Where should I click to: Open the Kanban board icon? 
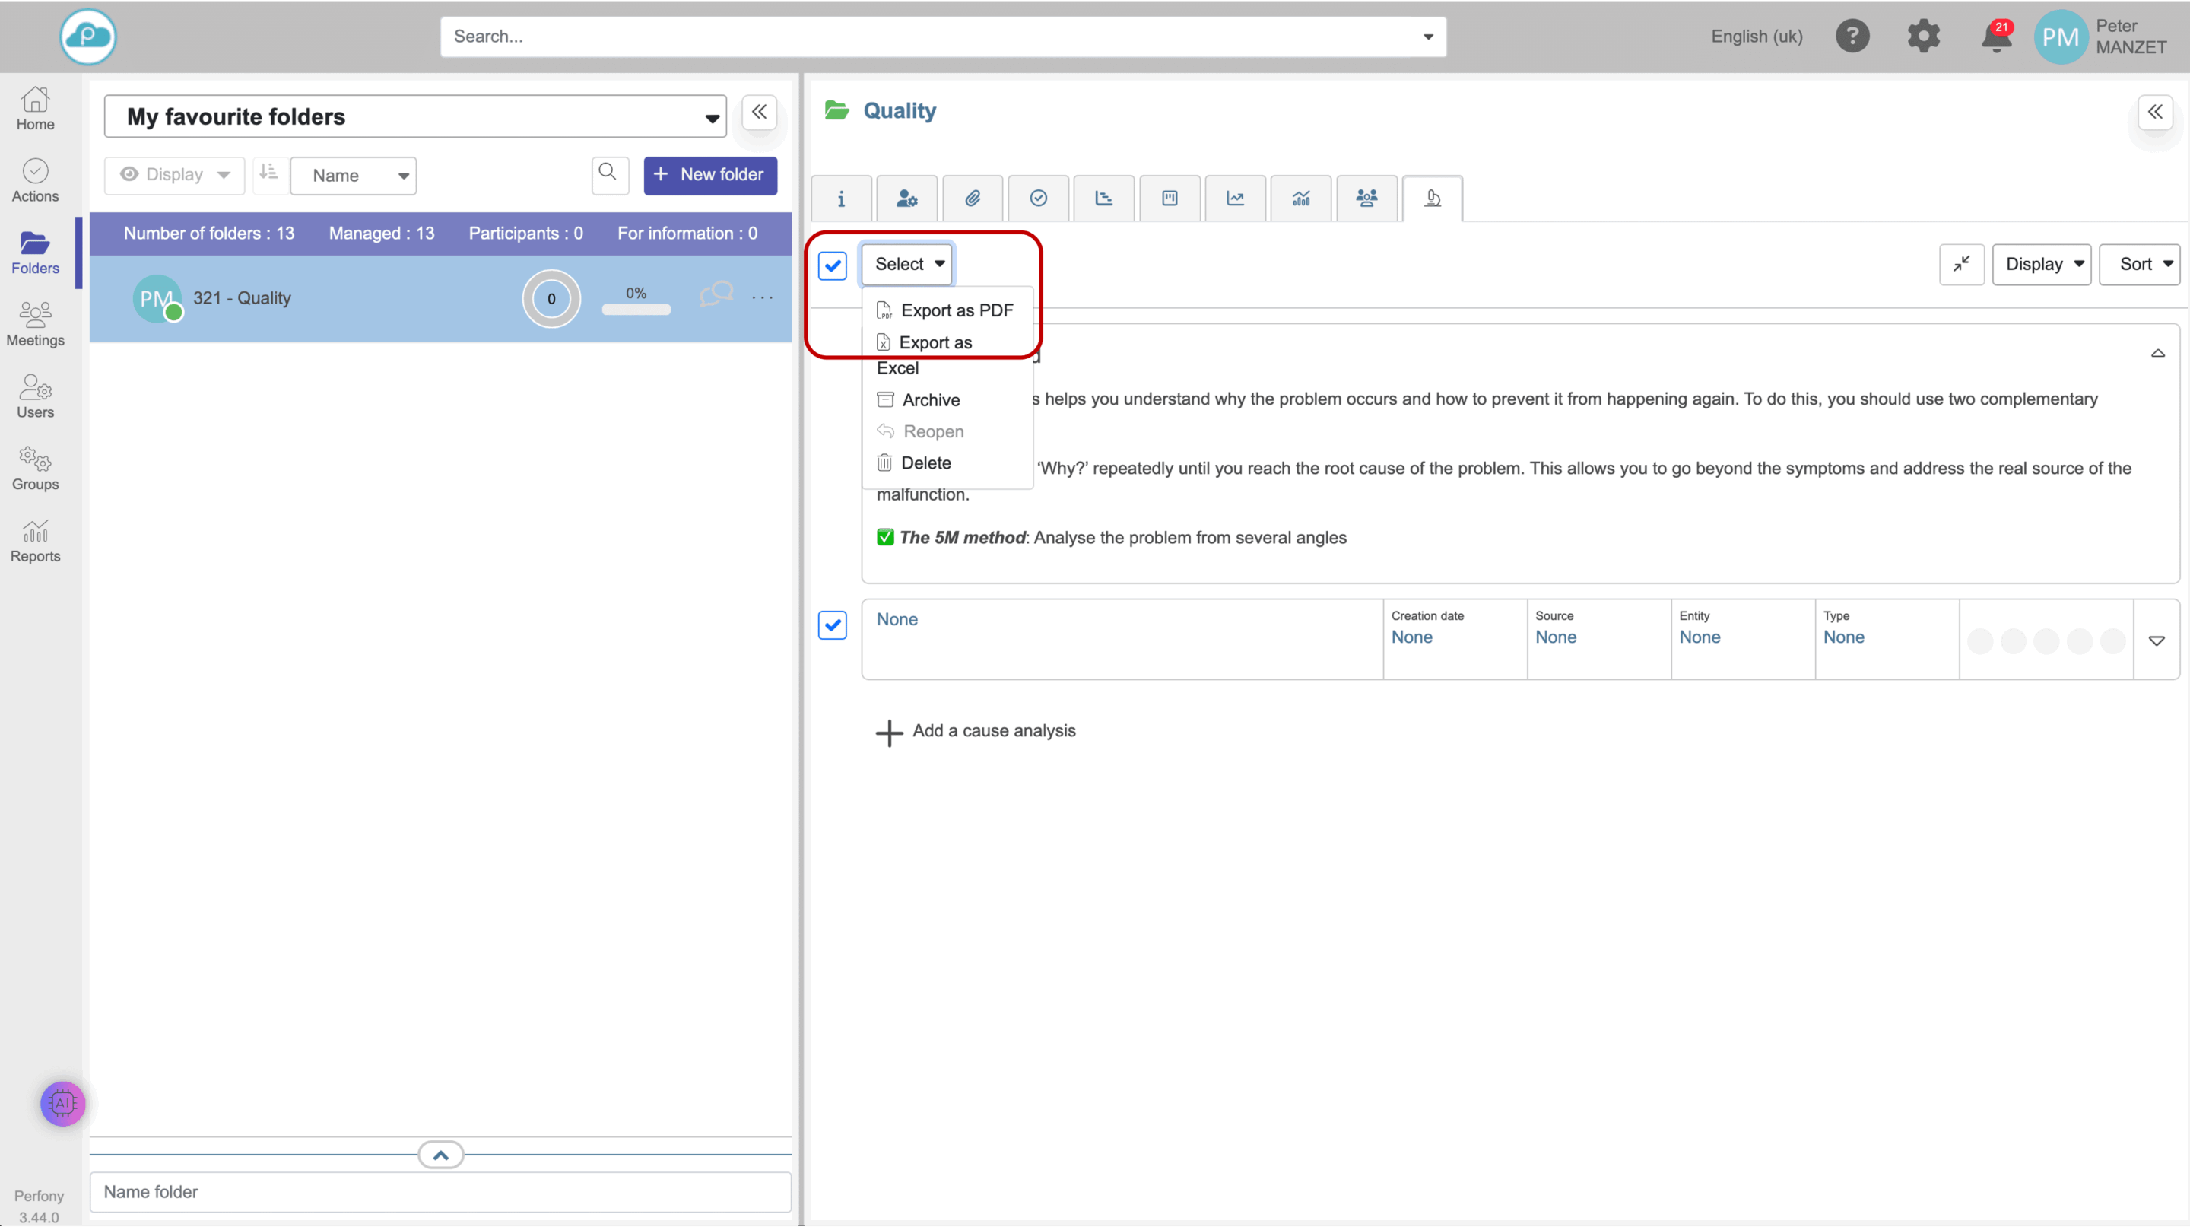tap(1169, 198)
